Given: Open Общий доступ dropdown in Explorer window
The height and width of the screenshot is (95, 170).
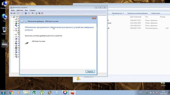Looking at the screenshot, I should pyautogui.click(x=118, y=13).
